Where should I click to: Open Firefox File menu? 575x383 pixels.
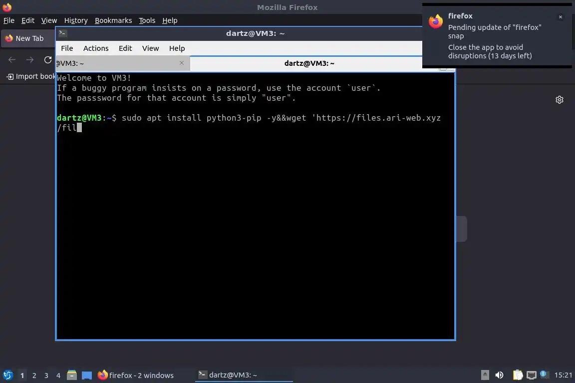[x=9, y=20]
